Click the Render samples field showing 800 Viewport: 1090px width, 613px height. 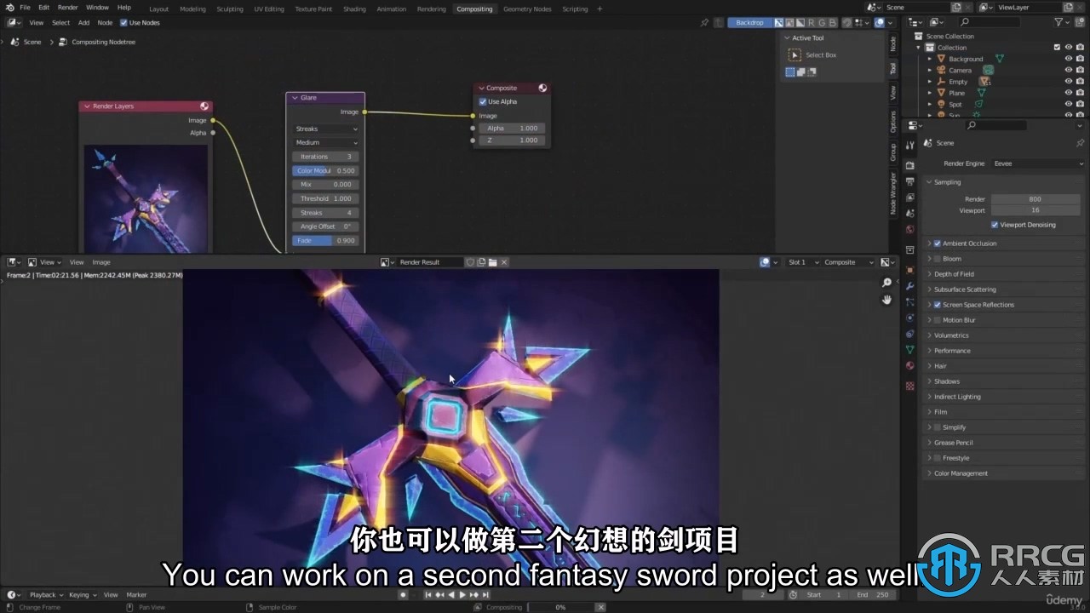[x=1035, y=199]
